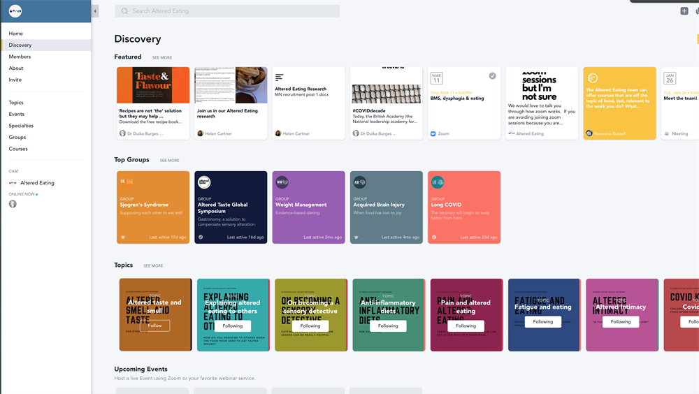Toggle Following on Explaining altered eating
Viewport: 699px width, 394px height.
233,326
